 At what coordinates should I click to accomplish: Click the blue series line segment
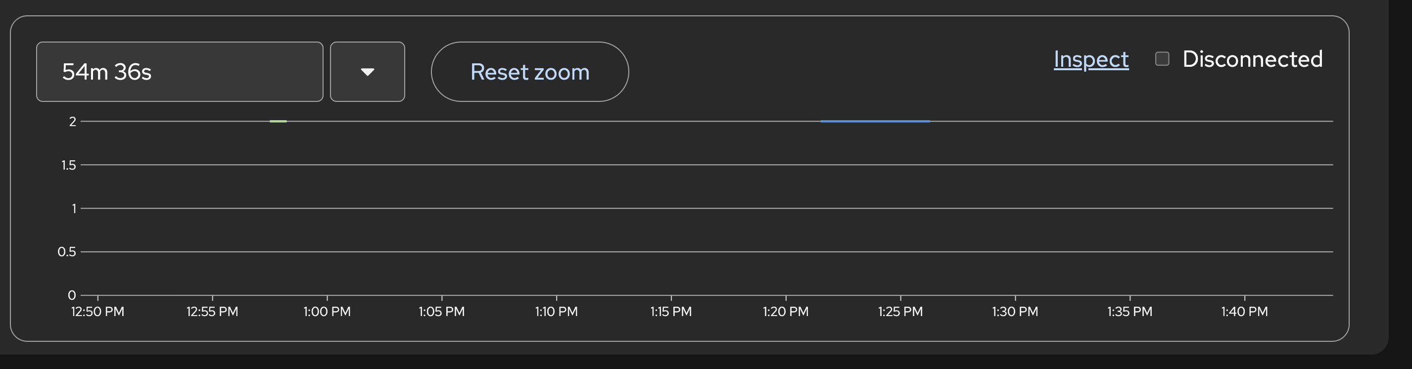[875, 121]
